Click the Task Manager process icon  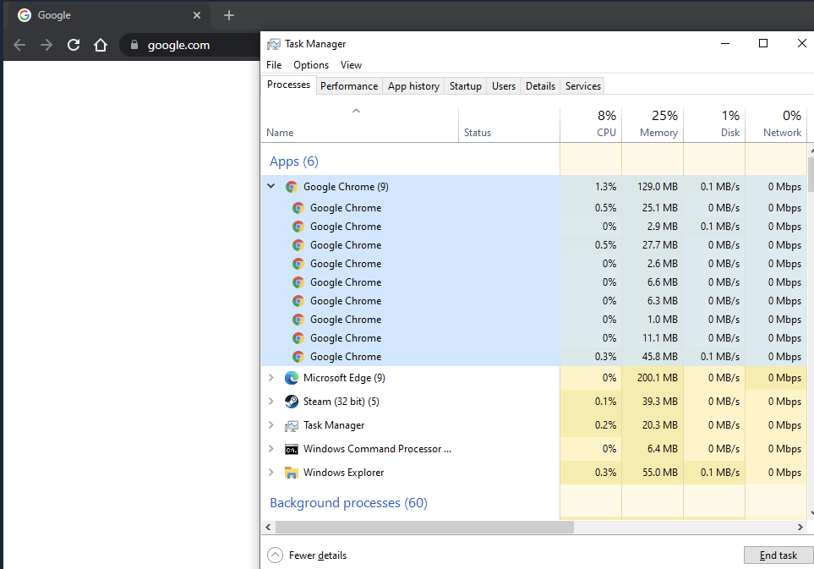tap(291, 424)
